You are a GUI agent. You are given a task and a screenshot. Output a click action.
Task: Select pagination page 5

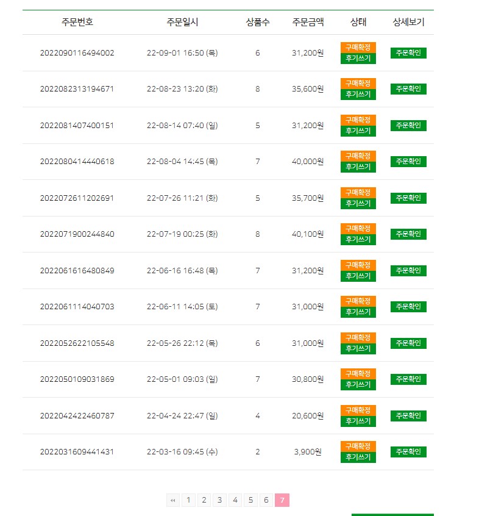pos(250,500)
